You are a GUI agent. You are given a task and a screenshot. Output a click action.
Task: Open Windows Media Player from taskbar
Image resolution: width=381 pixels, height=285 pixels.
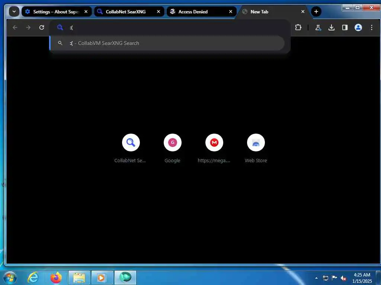click(x=102, y=278)
